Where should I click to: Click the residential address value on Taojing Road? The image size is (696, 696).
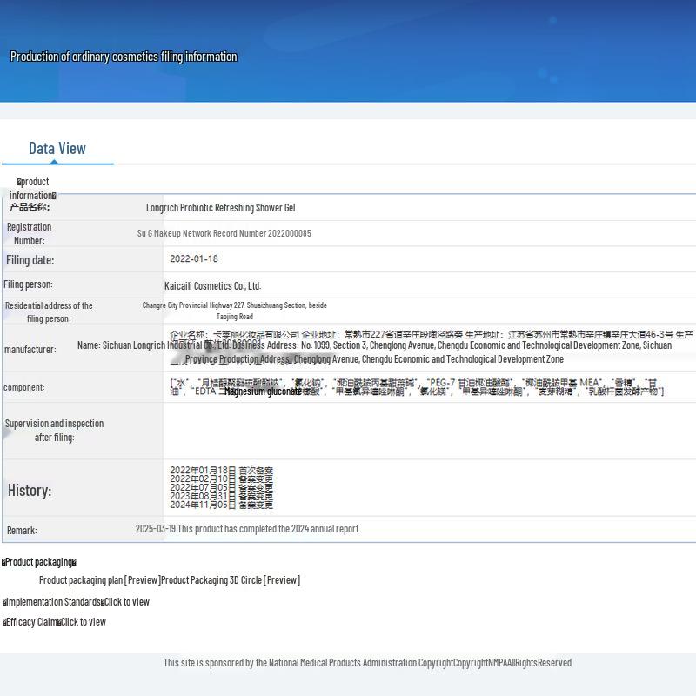pyautogui.click(x=234, y=311)
